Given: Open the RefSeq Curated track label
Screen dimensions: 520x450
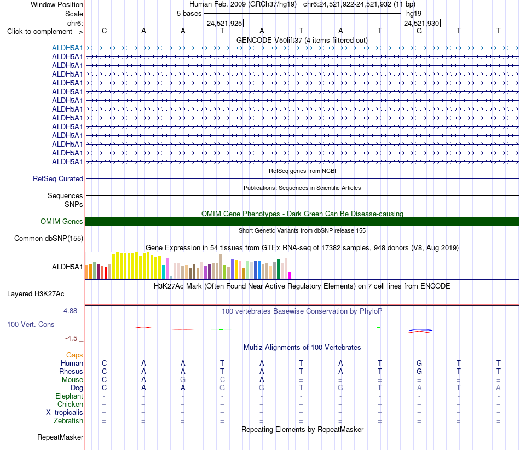Looking at the screenshot, I should pos(58,178).
